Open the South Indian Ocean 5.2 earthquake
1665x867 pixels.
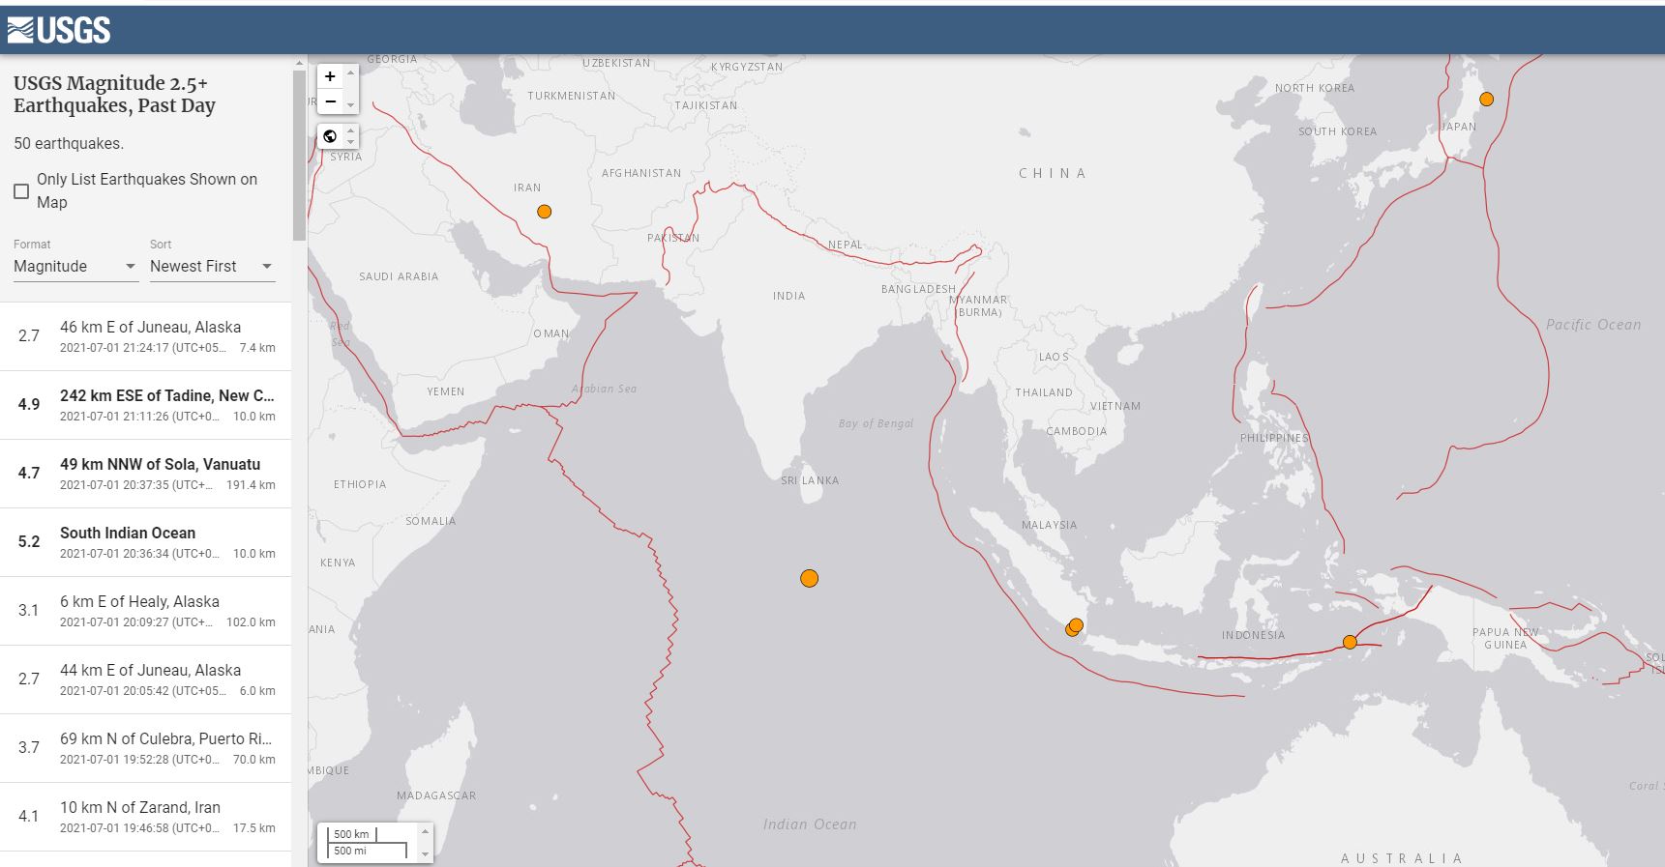coord(145,542)
